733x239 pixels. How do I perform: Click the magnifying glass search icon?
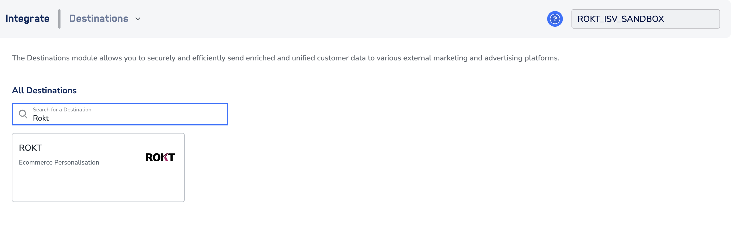point(23,114)
